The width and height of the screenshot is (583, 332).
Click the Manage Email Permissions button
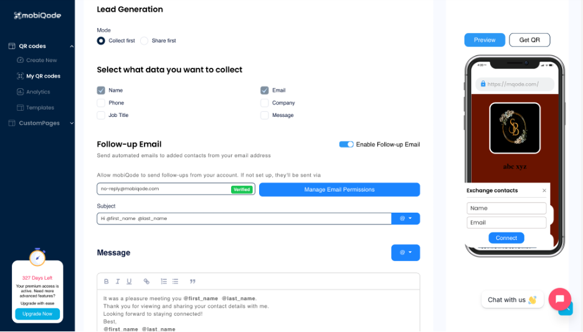[339, 190]
